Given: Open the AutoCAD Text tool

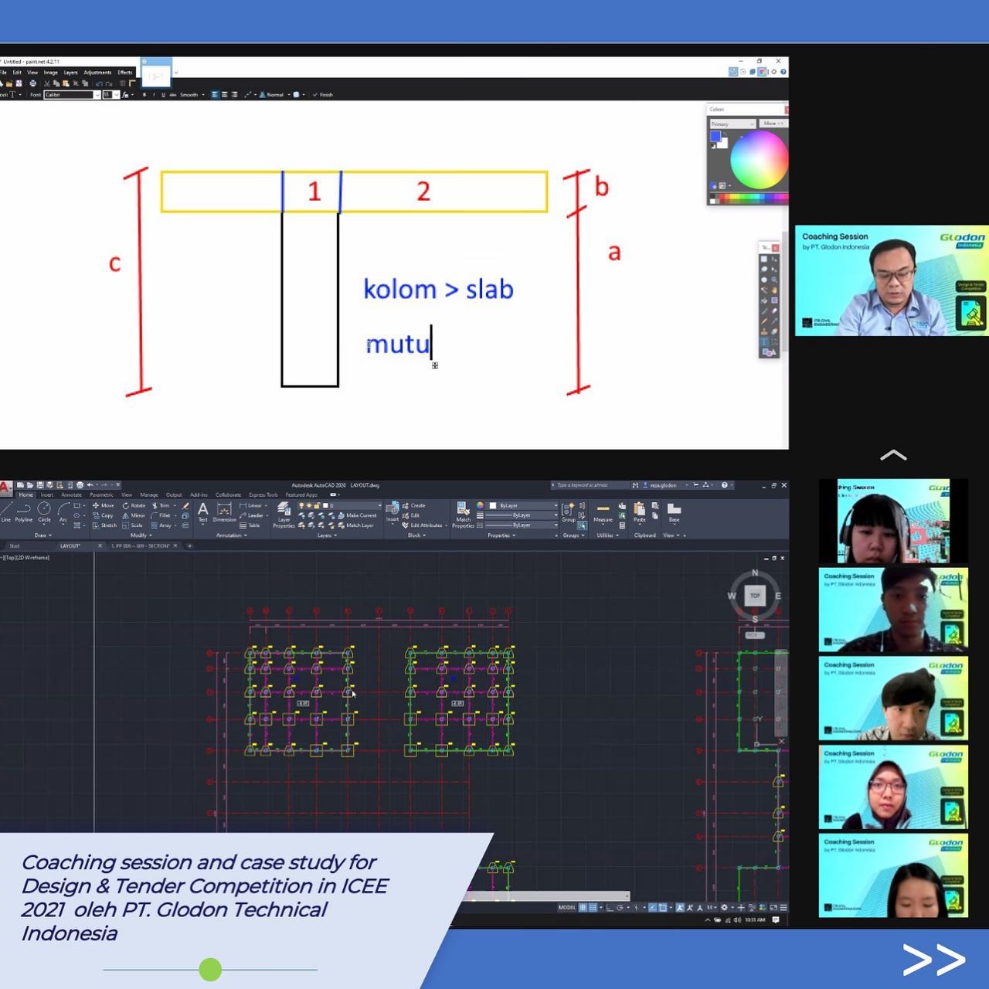Looking at the screenshot, I should [x=203, y=511].
